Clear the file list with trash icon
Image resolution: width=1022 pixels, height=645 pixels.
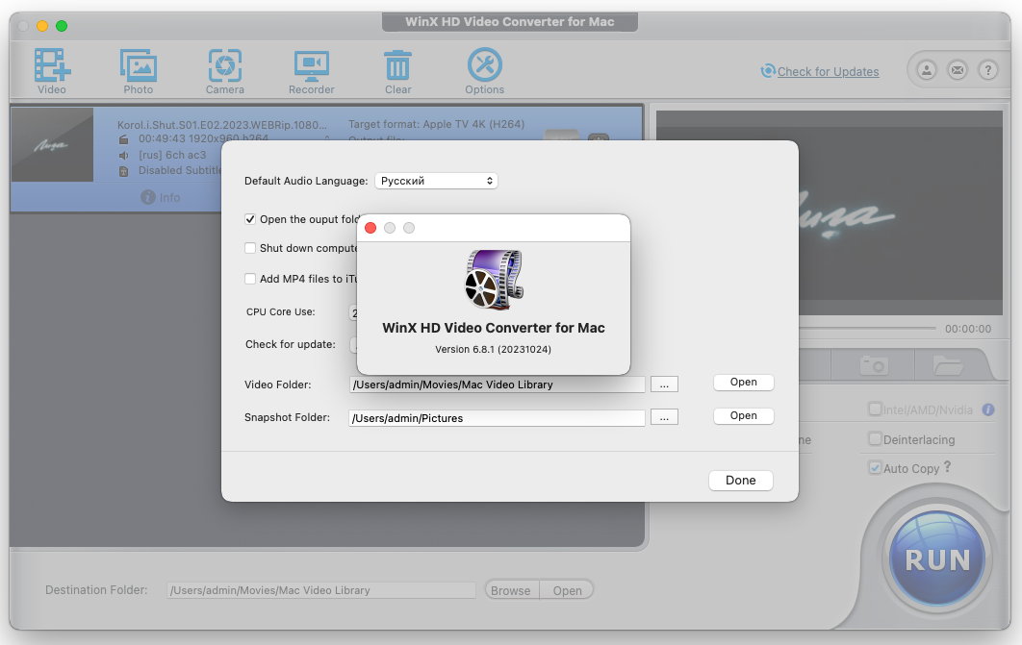coord(397,71)
